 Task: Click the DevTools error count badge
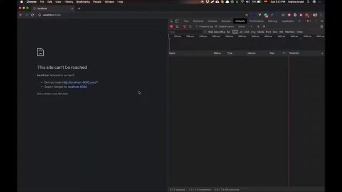click(x=309, y=21)
